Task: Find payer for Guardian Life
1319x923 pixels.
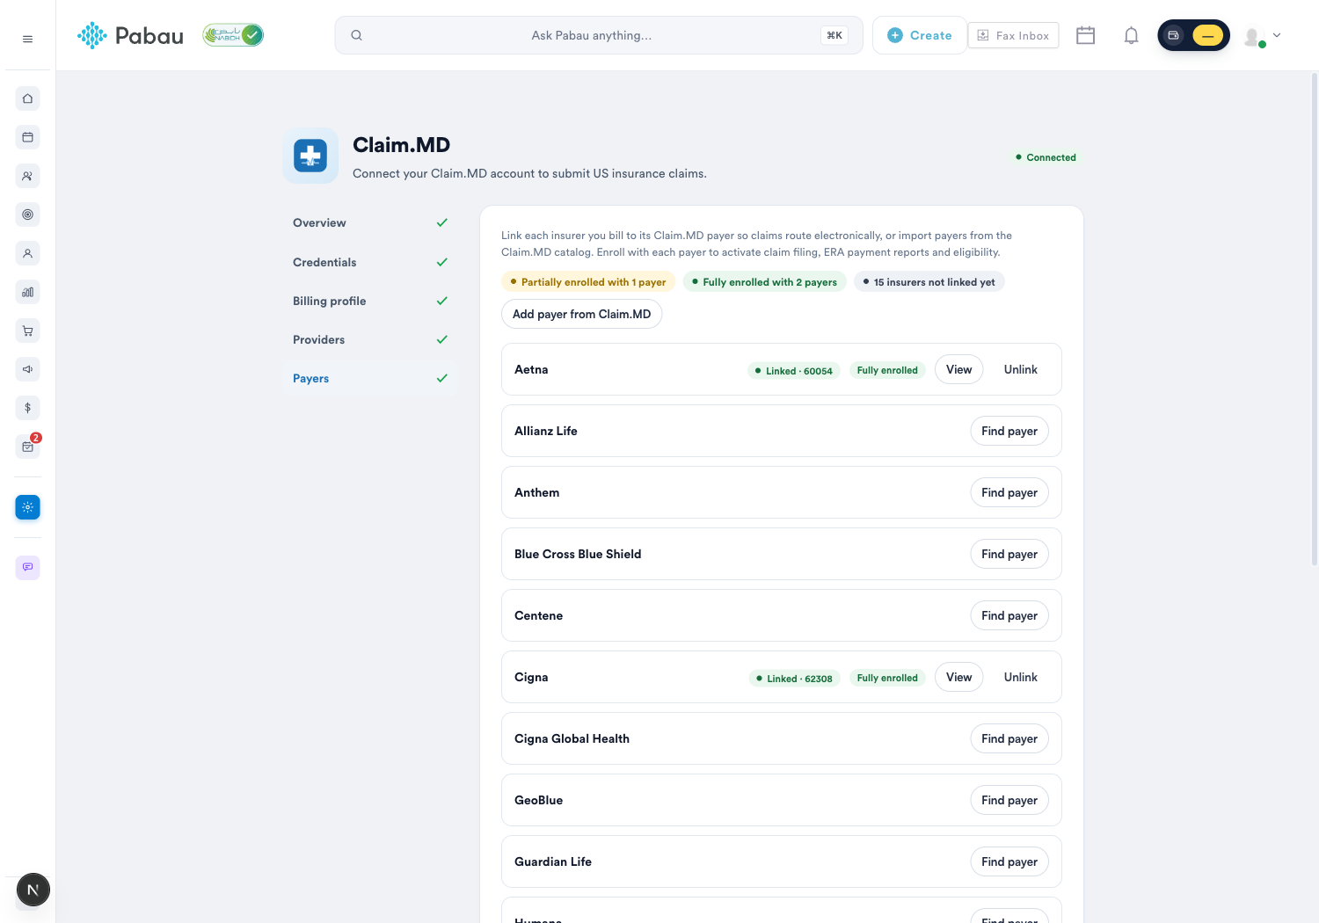Action: coord(1009,861)
